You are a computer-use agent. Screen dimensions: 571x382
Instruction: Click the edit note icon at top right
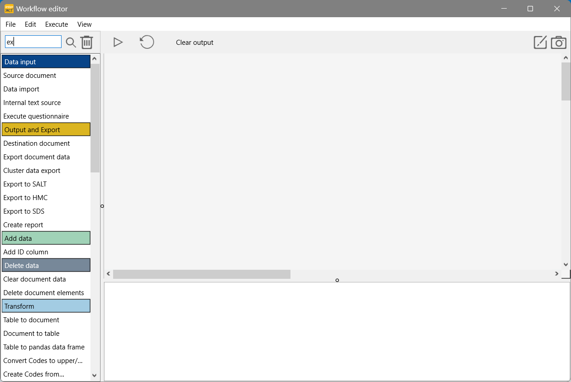pyautogui.click(x=540, y=42)
